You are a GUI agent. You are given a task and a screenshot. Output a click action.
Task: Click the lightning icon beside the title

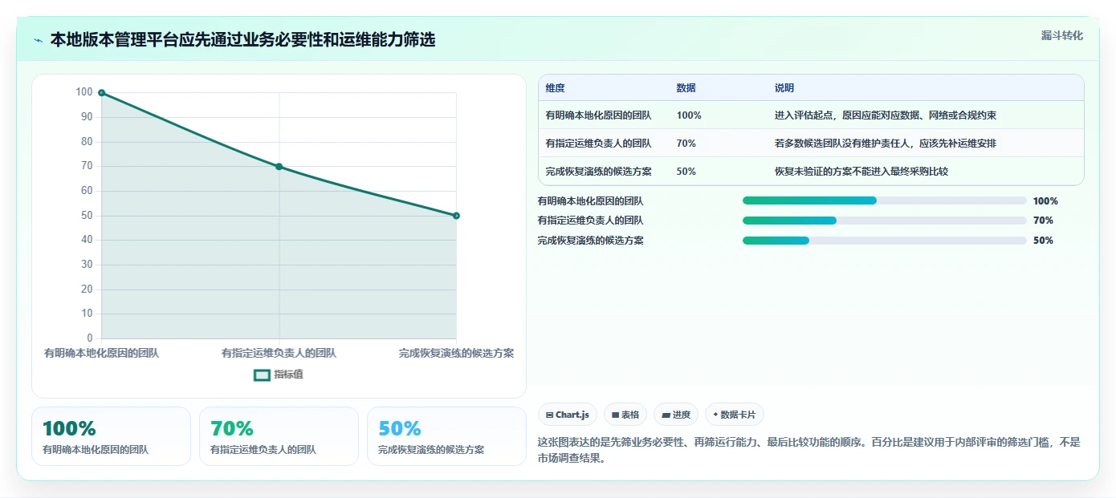tap(38, 40)
